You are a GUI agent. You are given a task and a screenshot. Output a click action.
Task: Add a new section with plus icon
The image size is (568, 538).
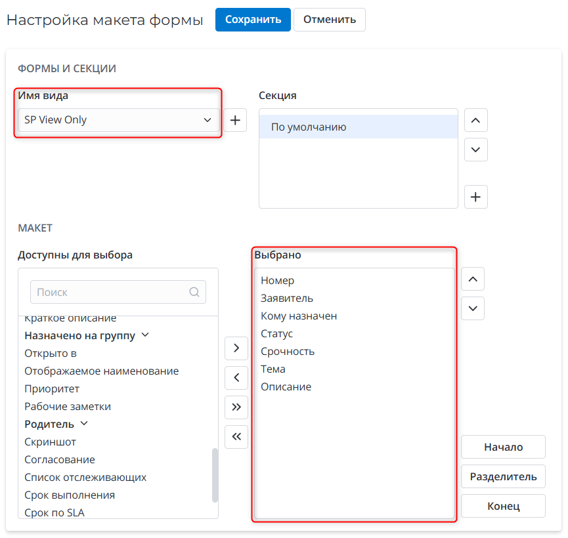click(475, 197)
